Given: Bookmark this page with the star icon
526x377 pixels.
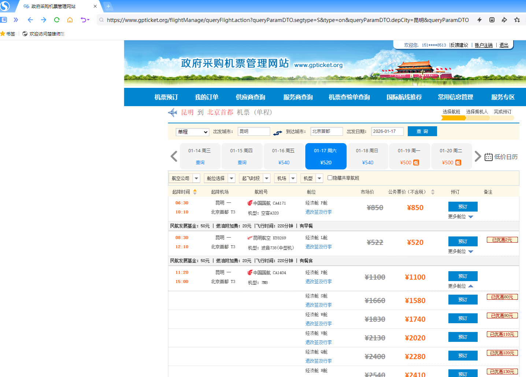Looking at the screenshot, I should click(x=517, y=20).
